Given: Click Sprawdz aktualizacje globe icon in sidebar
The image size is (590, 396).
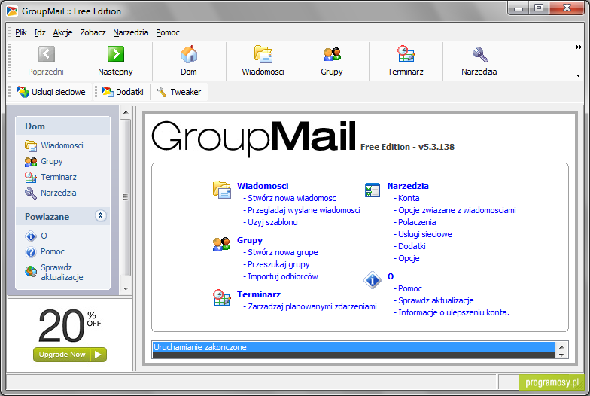Looking at the screenshot, I should point(30,271).
